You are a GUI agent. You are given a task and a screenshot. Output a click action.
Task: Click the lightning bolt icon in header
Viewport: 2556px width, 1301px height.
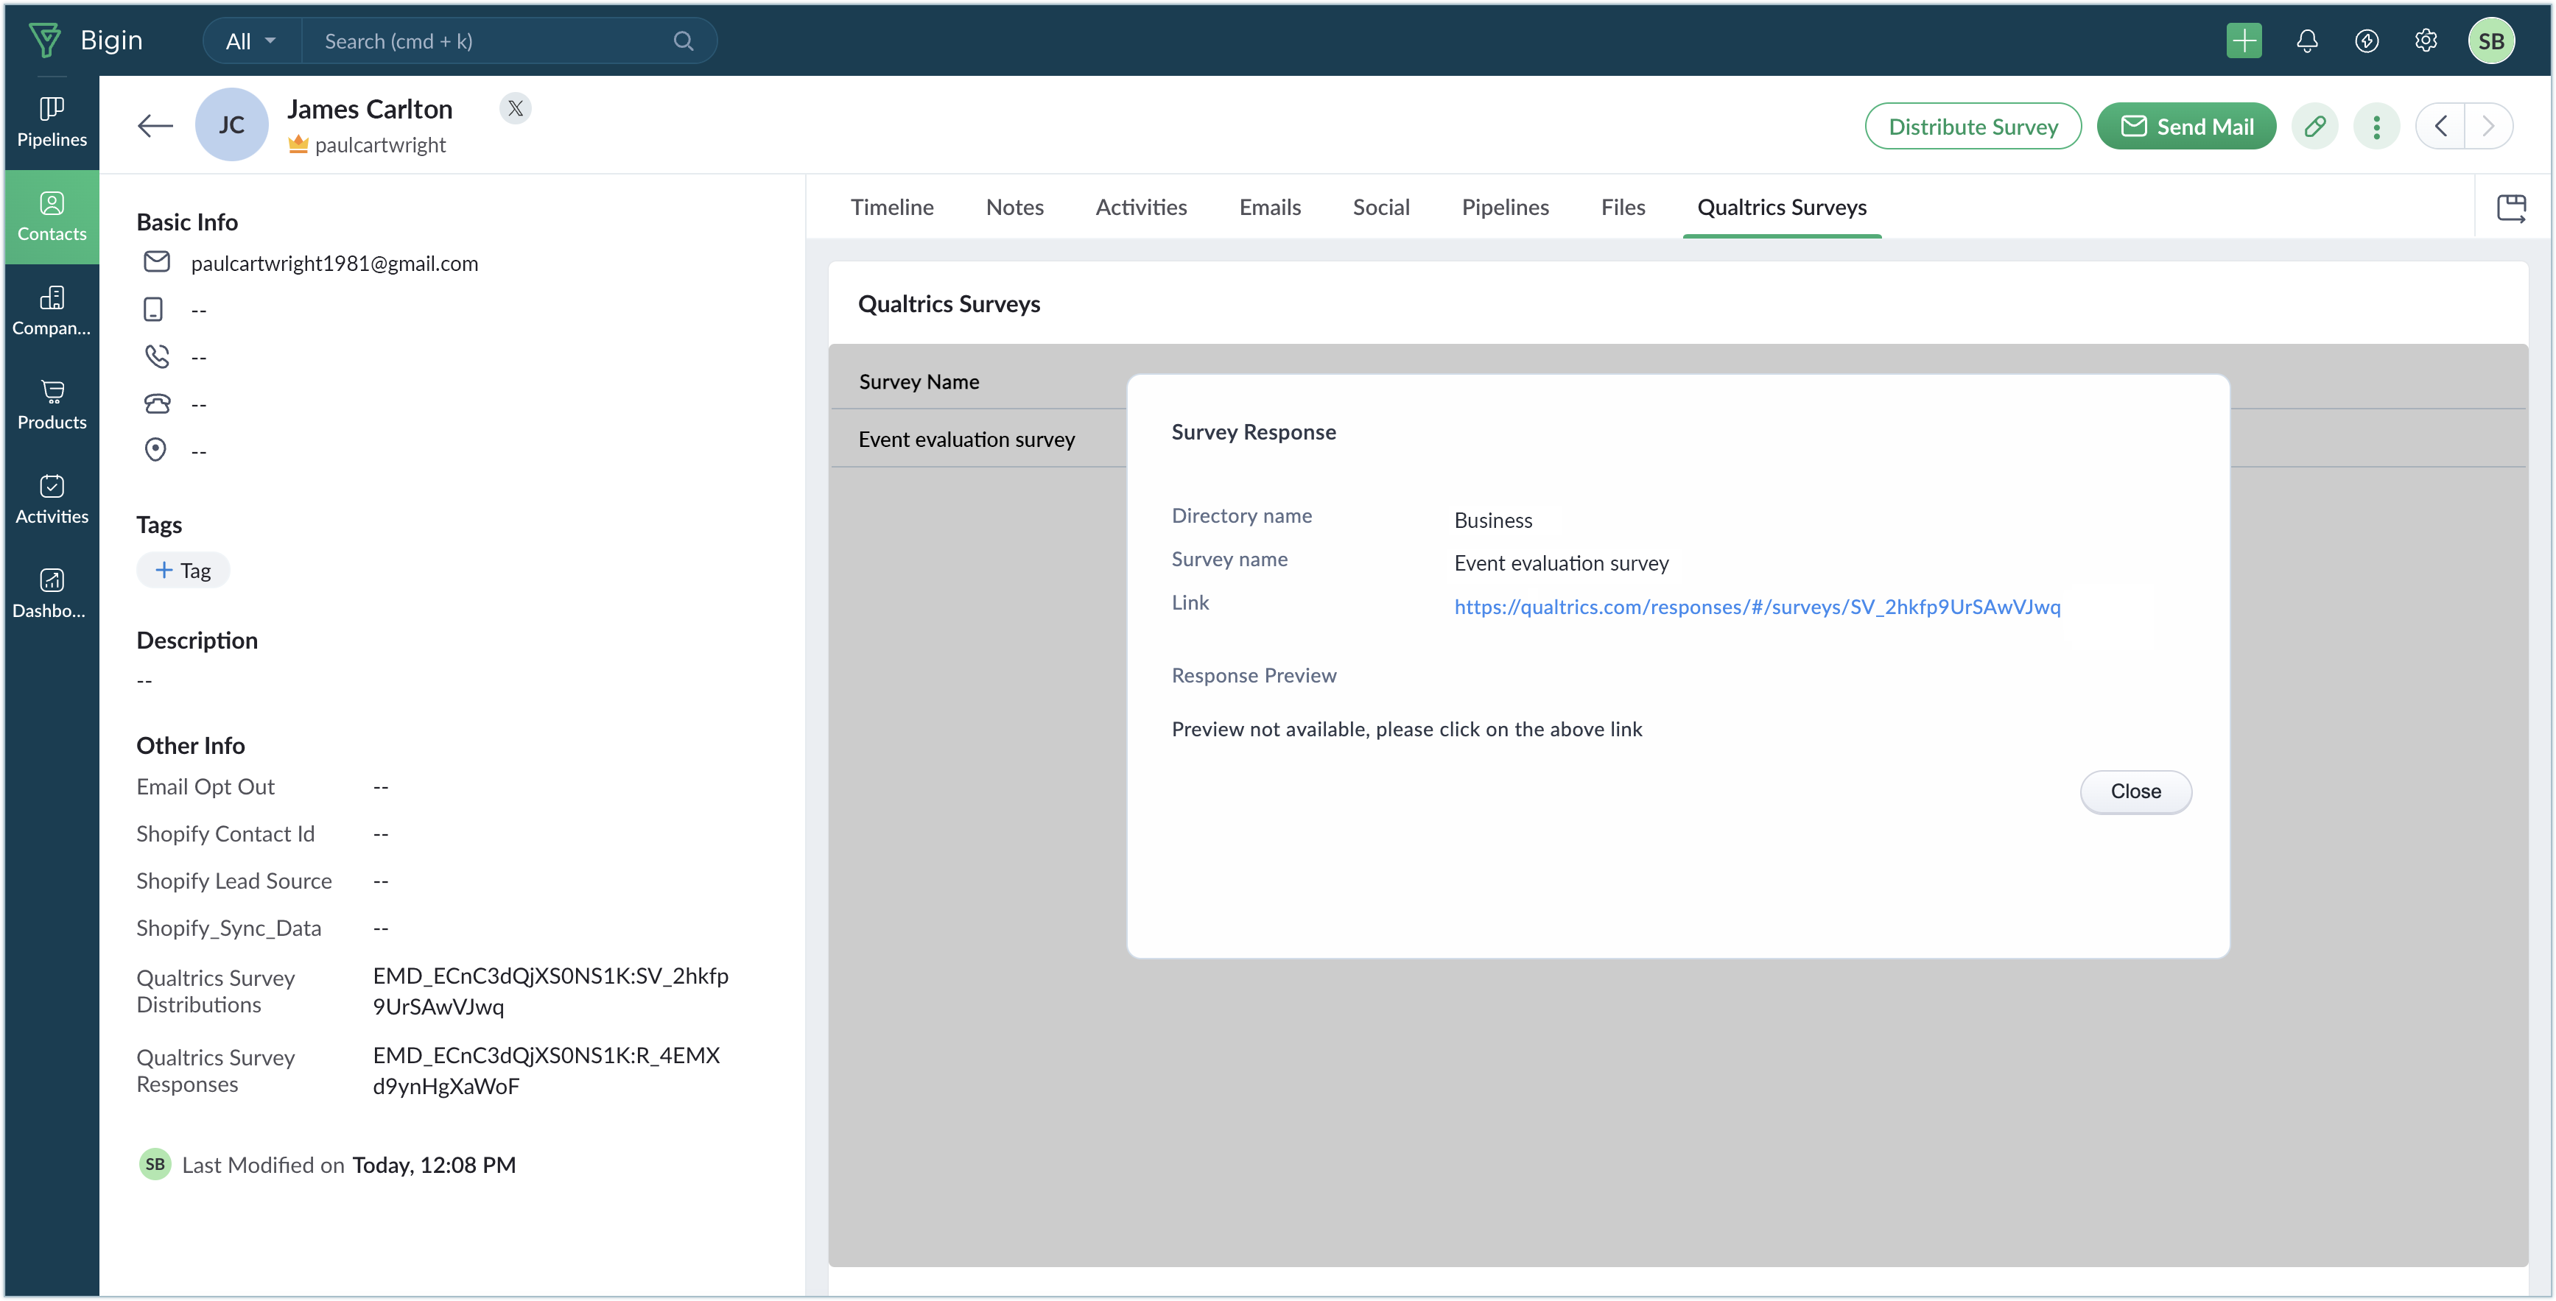2367,40
